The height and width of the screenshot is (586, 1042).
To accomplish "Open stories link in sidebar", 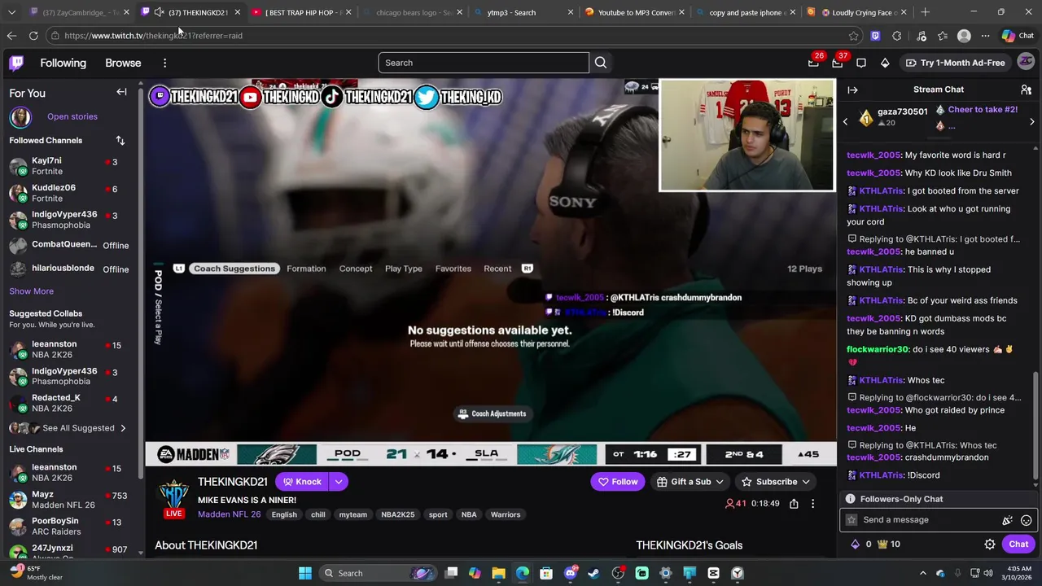I will 72,116.
